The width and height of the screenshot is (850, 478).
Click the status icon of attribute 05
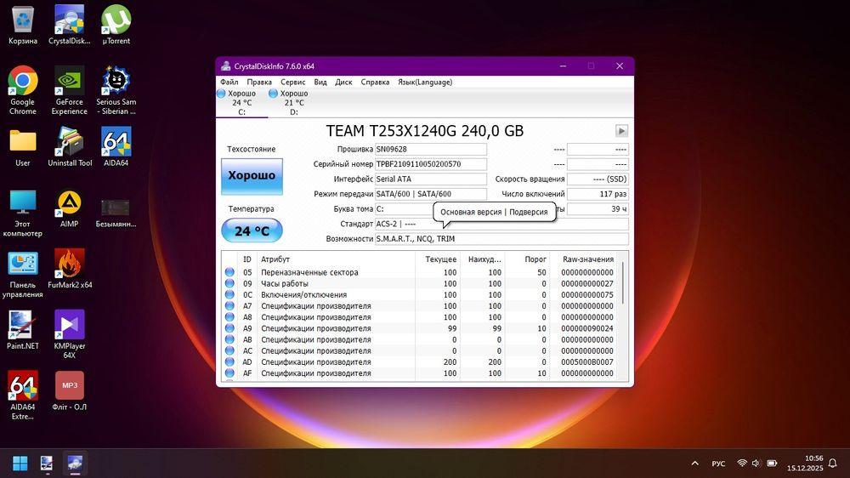point(229,272)
